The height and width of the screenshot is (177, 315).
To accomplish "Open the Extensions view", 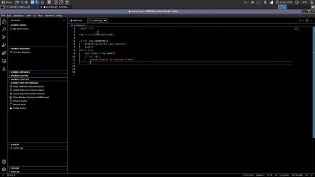I will pos(4,53).
